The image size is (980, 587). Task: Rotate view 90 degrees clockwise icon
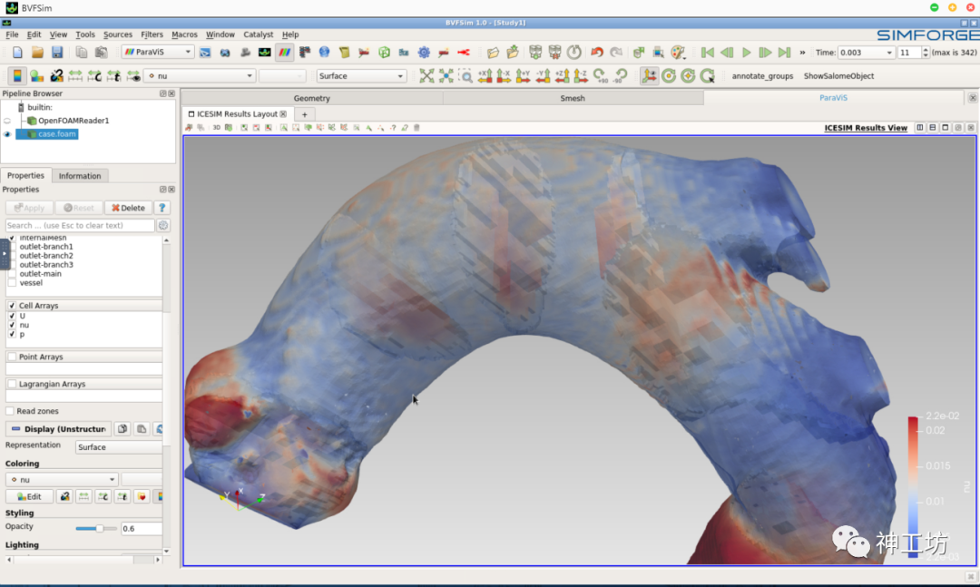pos(600,75)
